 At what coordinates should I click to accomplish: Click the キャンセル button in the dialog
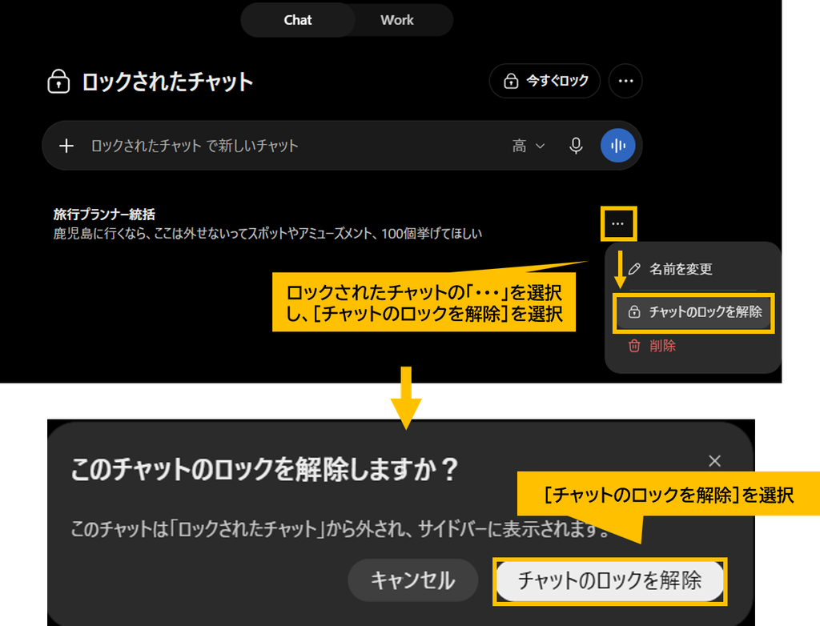click(413, 580)
